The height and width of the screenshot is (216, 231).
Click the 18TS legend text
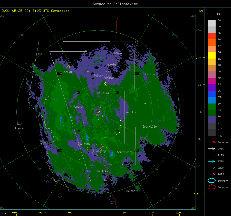point(221,174)
